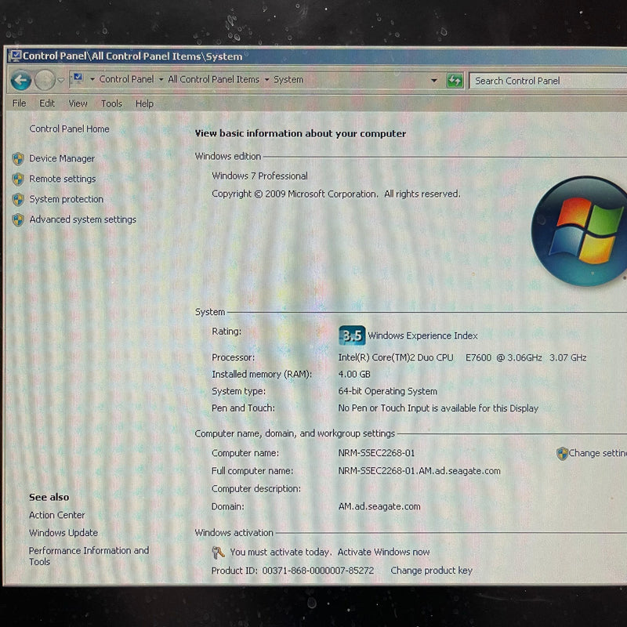Open System protection link
Image resolution: width=627 pixels, height=627 pixels.
click(67, 199)
